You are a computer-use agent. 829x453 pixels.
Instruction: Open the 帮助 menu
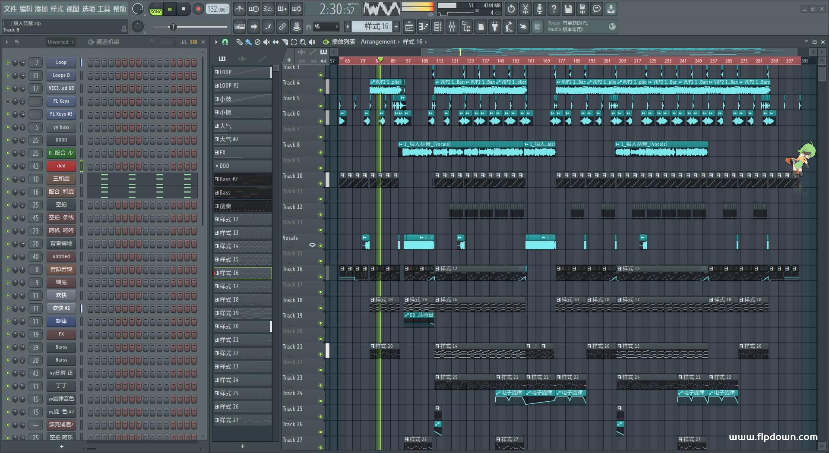(x=120, y=9)
